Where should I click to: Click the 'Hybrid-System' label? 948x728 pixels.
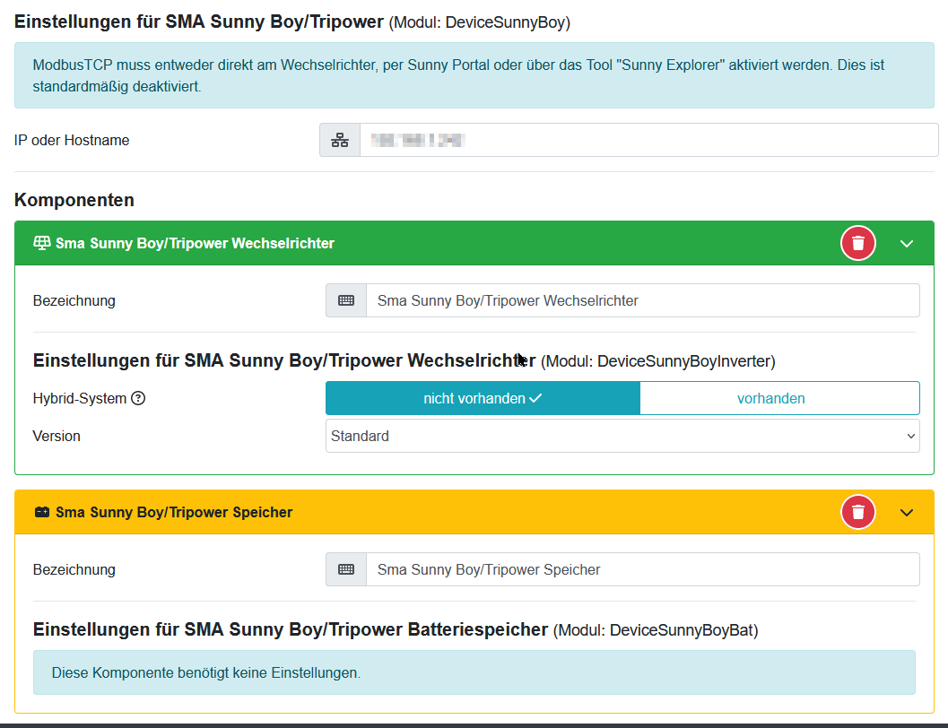pos(80,399)
